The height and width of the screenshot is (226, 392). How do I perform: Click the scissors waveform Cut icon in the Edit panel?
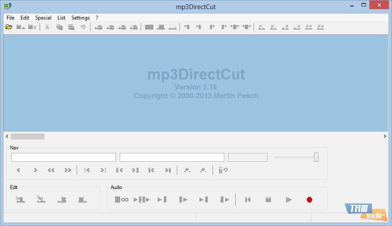tap(20, 199)
